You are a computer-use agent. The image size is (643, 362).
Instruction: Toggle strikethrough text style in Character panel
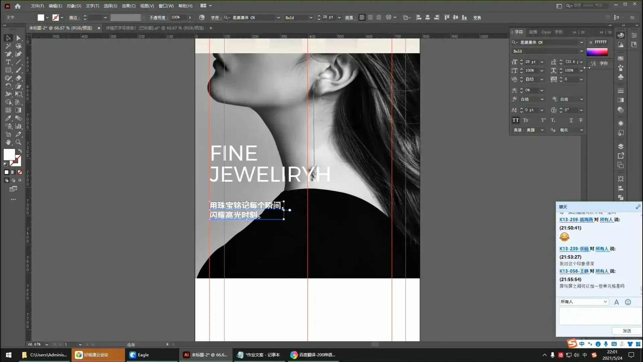click(581, 120)
